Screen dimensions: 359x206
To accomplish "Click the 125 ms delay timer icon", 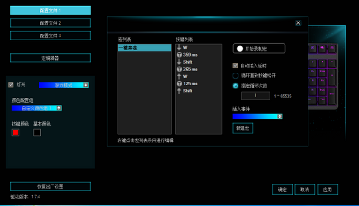I will pyautogui.click(x=179, y=84).
